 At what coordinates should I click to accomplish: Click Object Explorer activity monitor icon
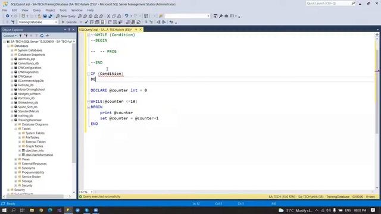click(x=48, y=36)
